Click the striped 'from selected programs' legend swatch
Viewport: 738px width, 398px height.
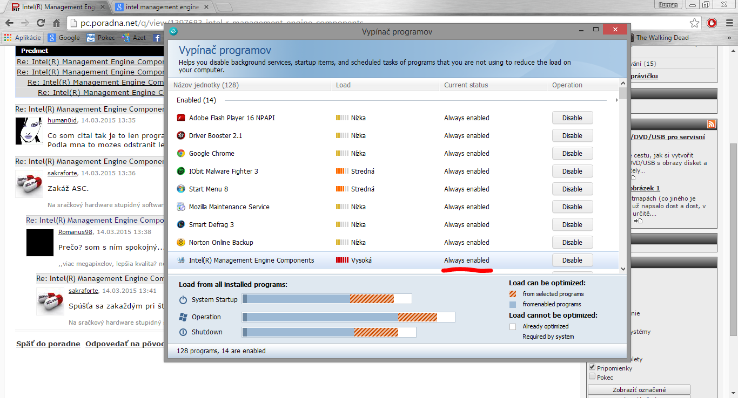tap(513, 294)
